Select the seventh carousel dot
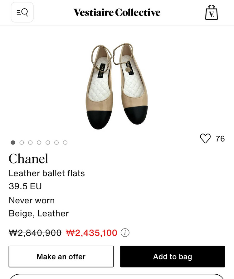The width and height of the screenshot is (234, 279). pos(65,143)
